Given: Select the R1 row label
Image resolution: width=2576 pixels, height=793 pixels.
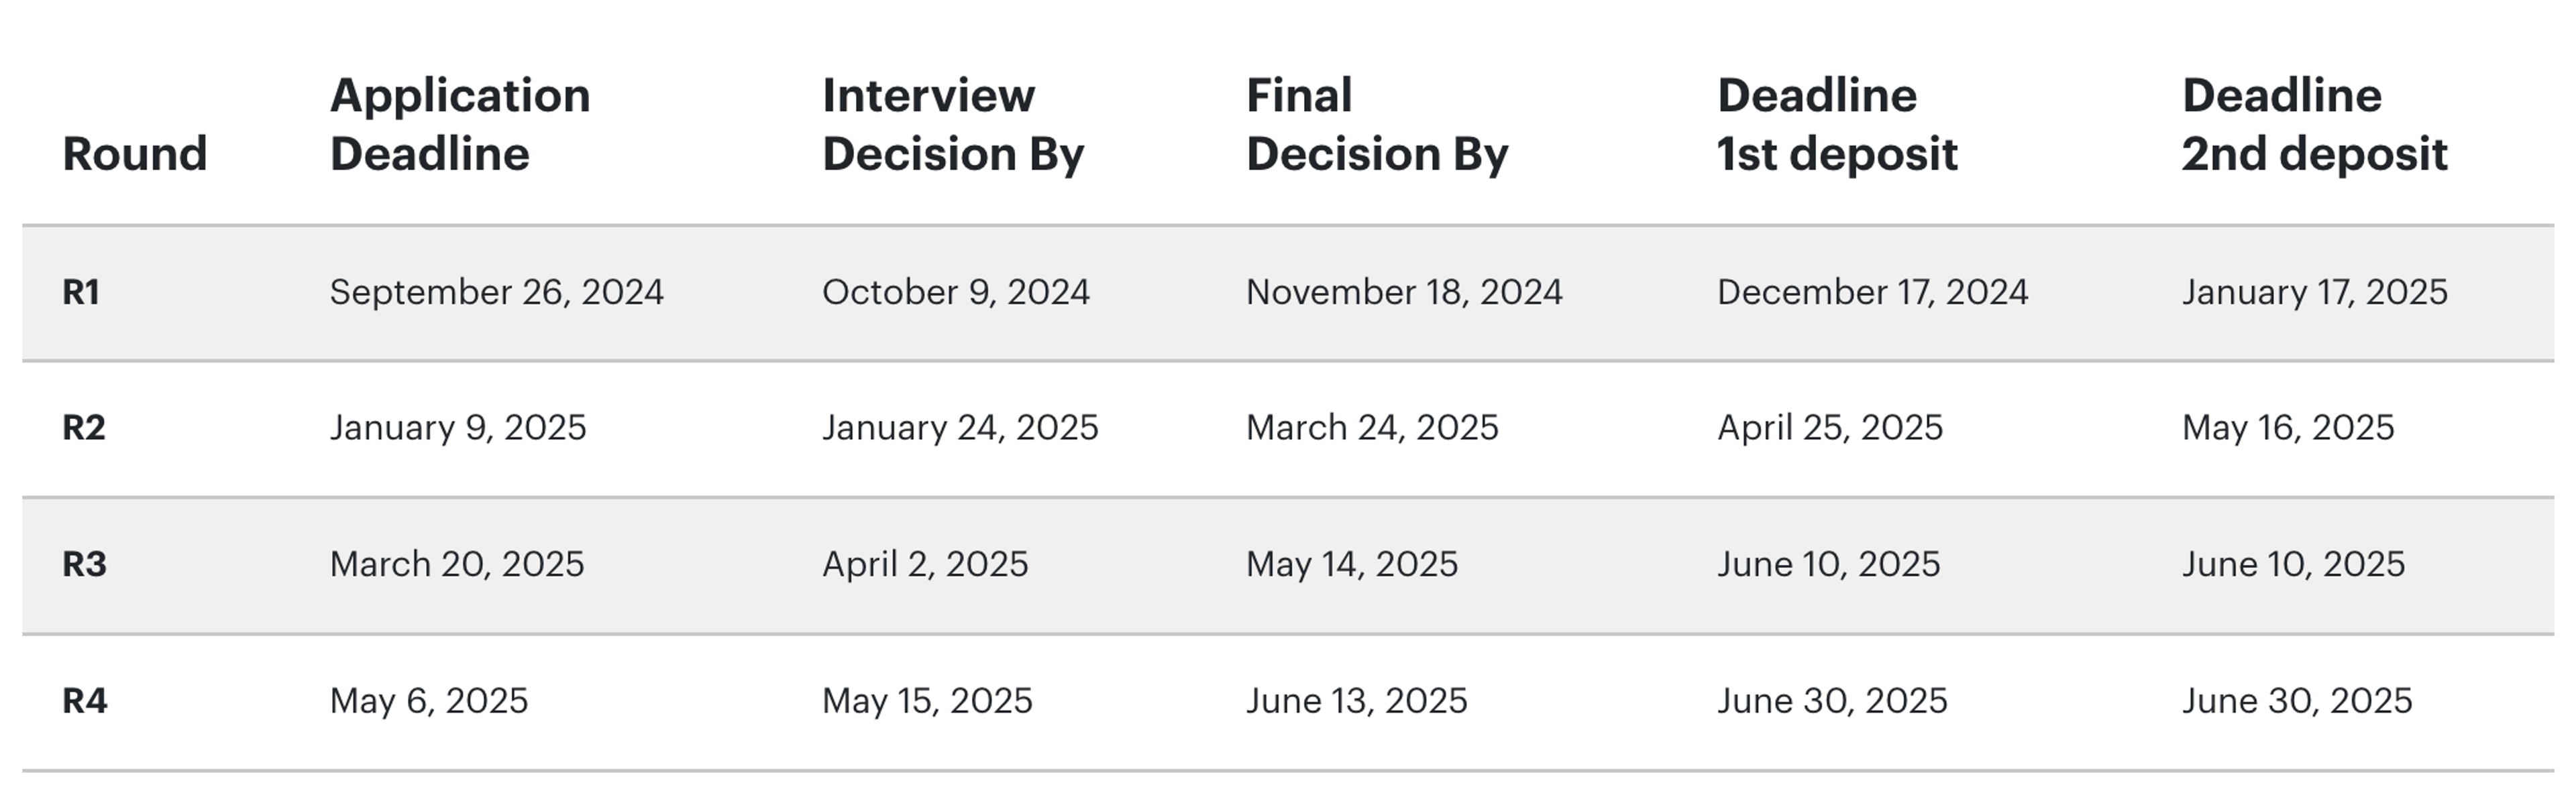Looking at the screenshot, I should click(x=81, y=293).
